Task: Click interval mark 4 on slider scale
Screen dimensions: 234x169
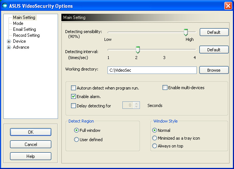Action: tap(195, 58)
